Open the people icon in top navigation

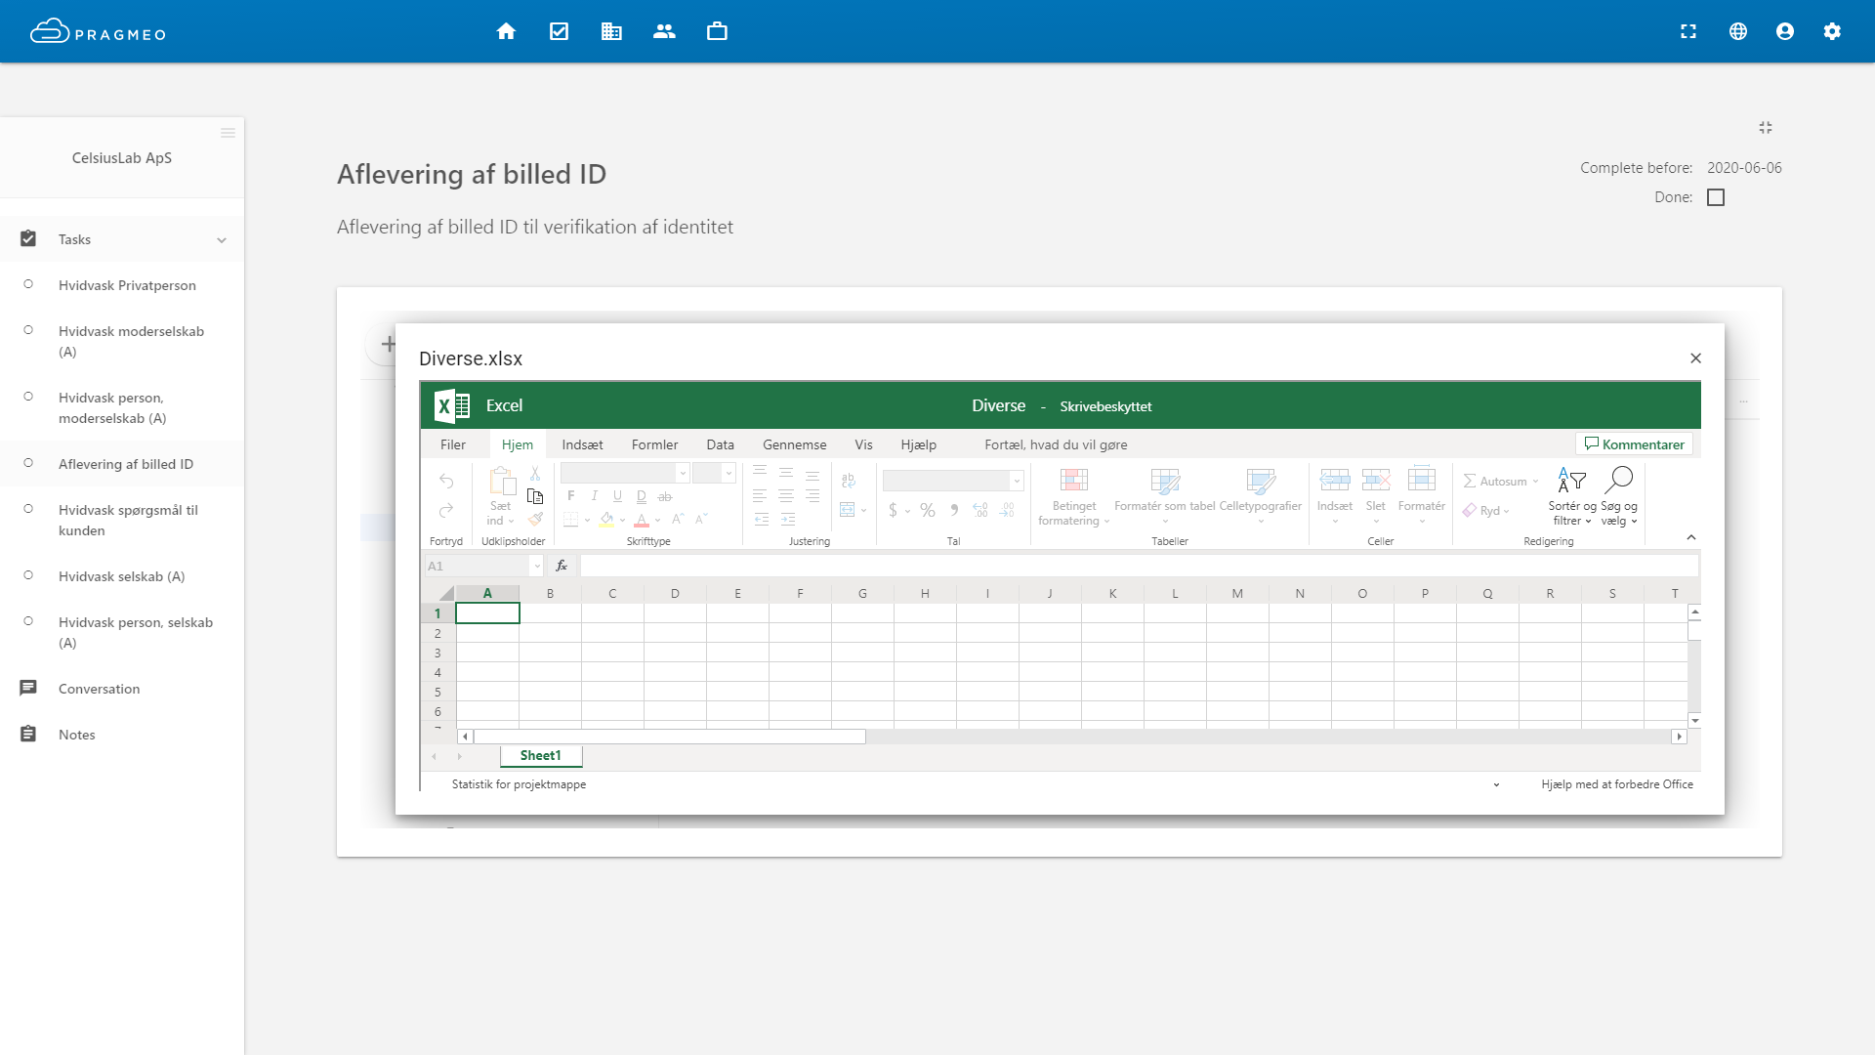point(664,31)
